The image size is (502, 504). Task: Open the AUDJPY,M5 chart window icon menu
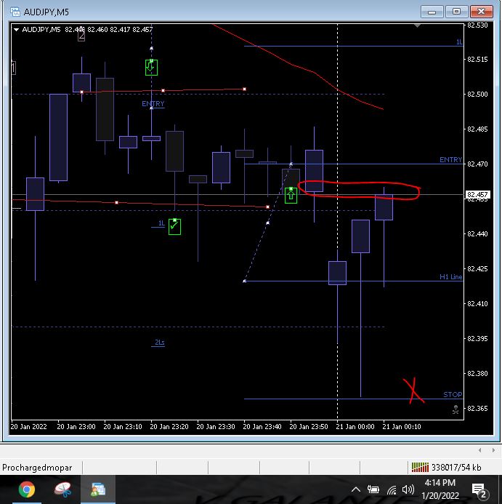[15, 12]
